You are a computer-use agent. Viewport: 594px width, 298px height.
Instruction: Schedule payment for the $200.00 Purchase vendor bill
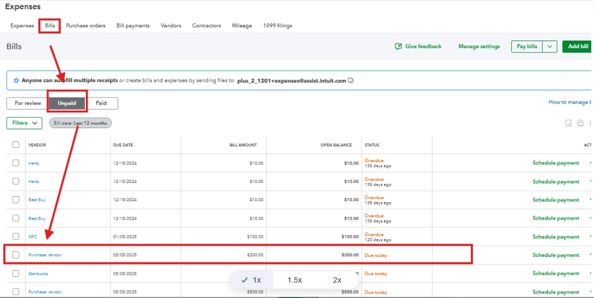[556, 255]
